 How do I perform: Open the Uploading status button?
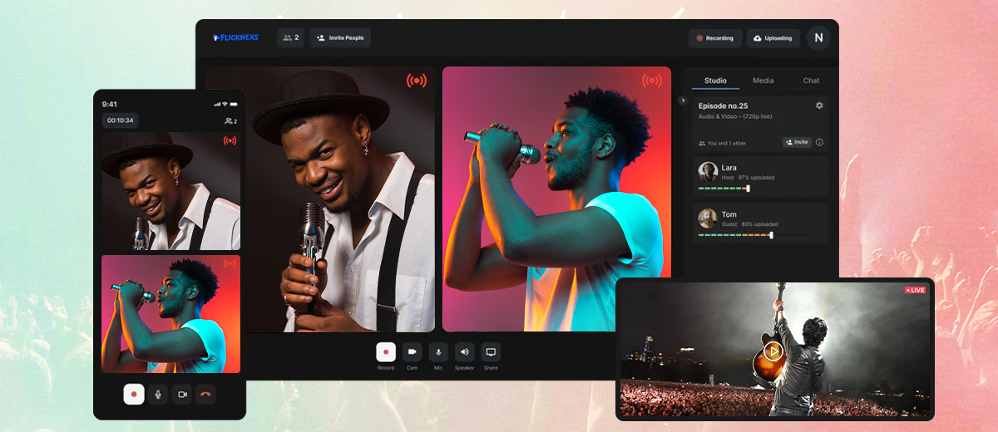(773, 38)
